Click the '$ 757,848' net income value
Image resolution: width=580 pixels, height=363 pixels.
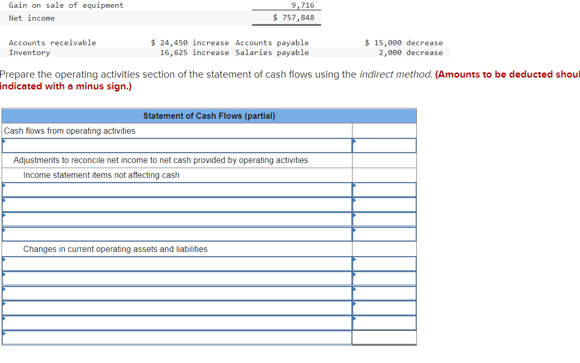[294, 18]
